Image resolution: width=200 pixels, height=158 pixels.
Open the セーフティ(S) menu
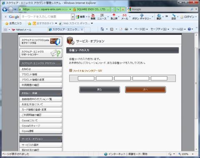(x=160, y=29)
